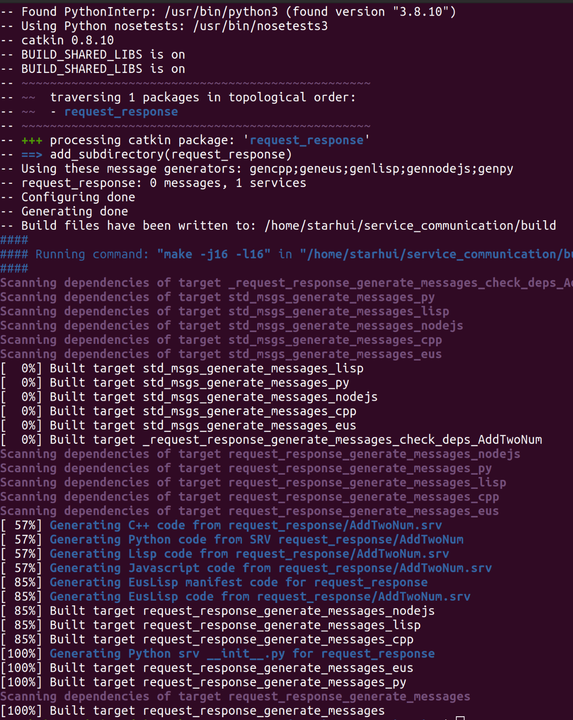The width and height of the screenshot is (573, 720).
Task: Click green +++ processing catkin package marker
Action: tap(32, 140)
